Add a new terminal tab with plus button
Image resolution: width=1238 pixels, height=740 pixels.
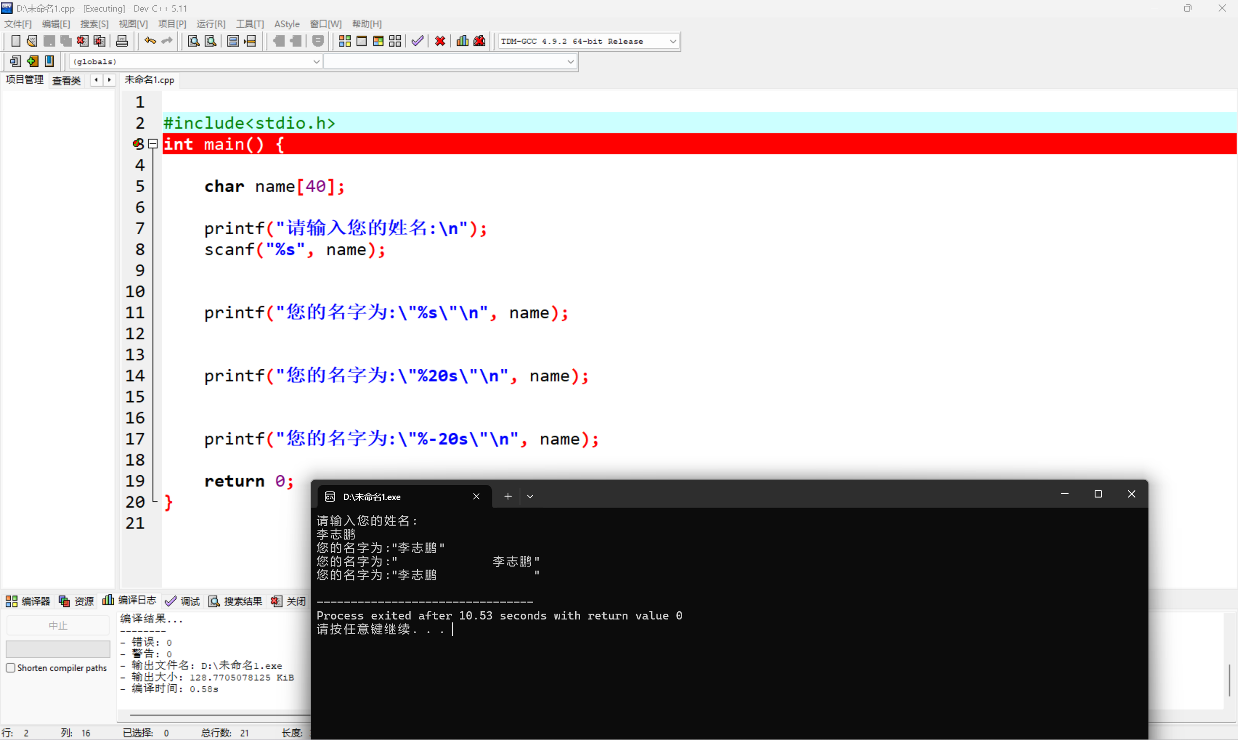pyautogui.click(x=507, y=497)
